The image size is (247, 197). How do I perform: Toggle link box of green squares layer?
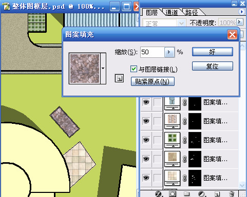pyautogui.click(x=157, y=140)
